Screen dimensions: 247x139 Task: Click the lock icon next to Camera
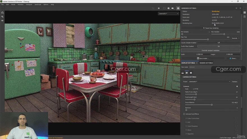click(x=237, y=86)
